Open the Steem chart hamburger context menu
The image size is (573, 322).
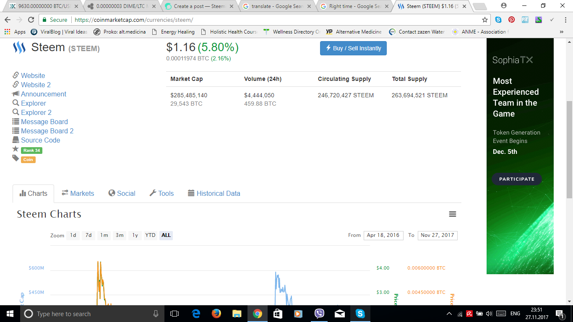click(x=453, y=214)
